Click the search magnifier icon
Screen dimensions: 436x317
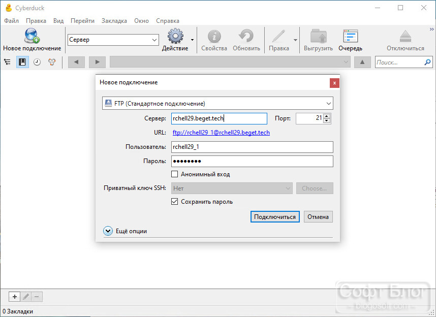pos(428,62)
